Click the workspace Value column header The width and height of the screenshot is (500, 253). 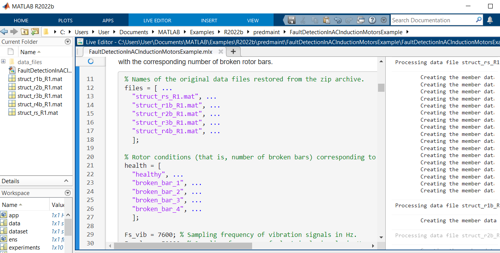[58, 205]
